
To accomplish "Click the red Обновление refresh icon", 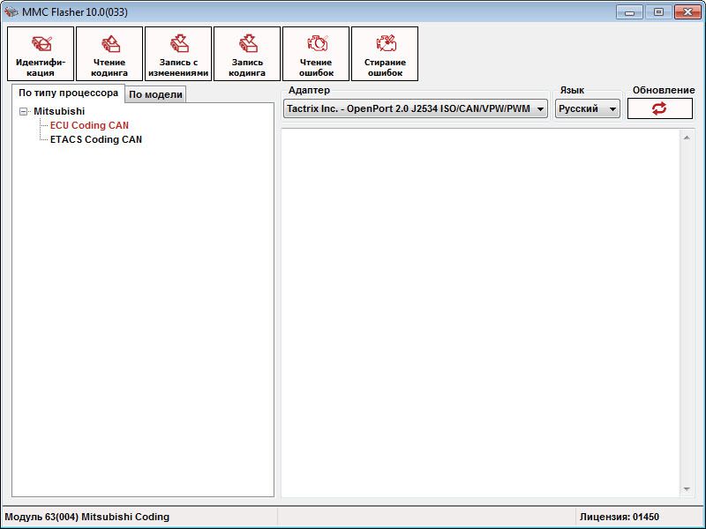I will pyautogui.click(x=659, y=108).
